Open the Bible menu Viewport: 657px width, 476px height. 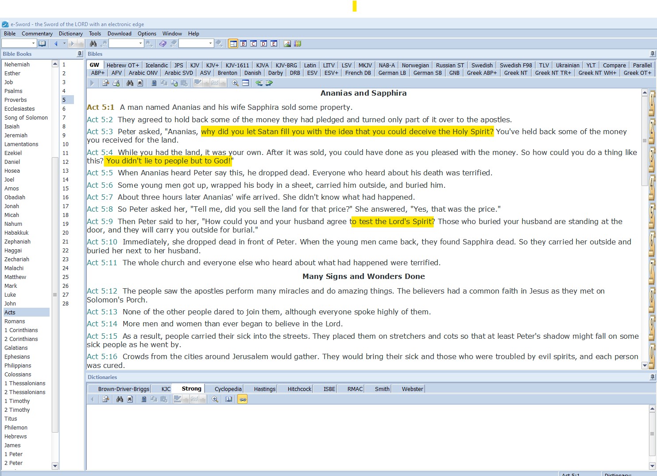coord(10,34)
